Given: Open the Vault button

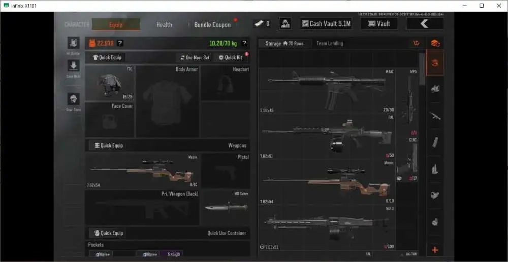Looking at the screenshot, I should click(x=379, y=24).
